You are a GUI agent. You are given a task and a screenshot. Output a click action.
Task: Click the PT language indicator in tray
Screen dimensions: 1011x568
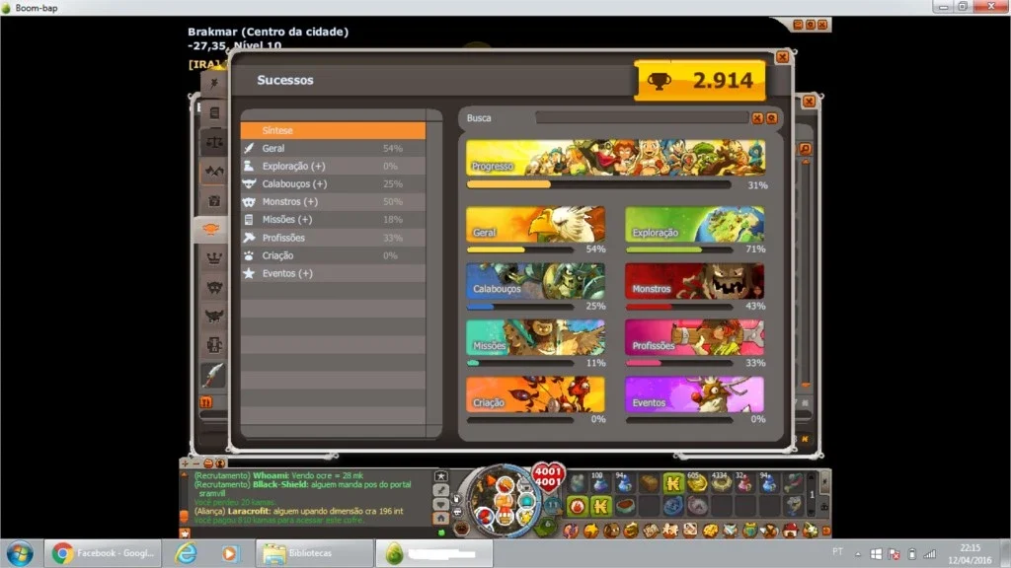point(837,551)
